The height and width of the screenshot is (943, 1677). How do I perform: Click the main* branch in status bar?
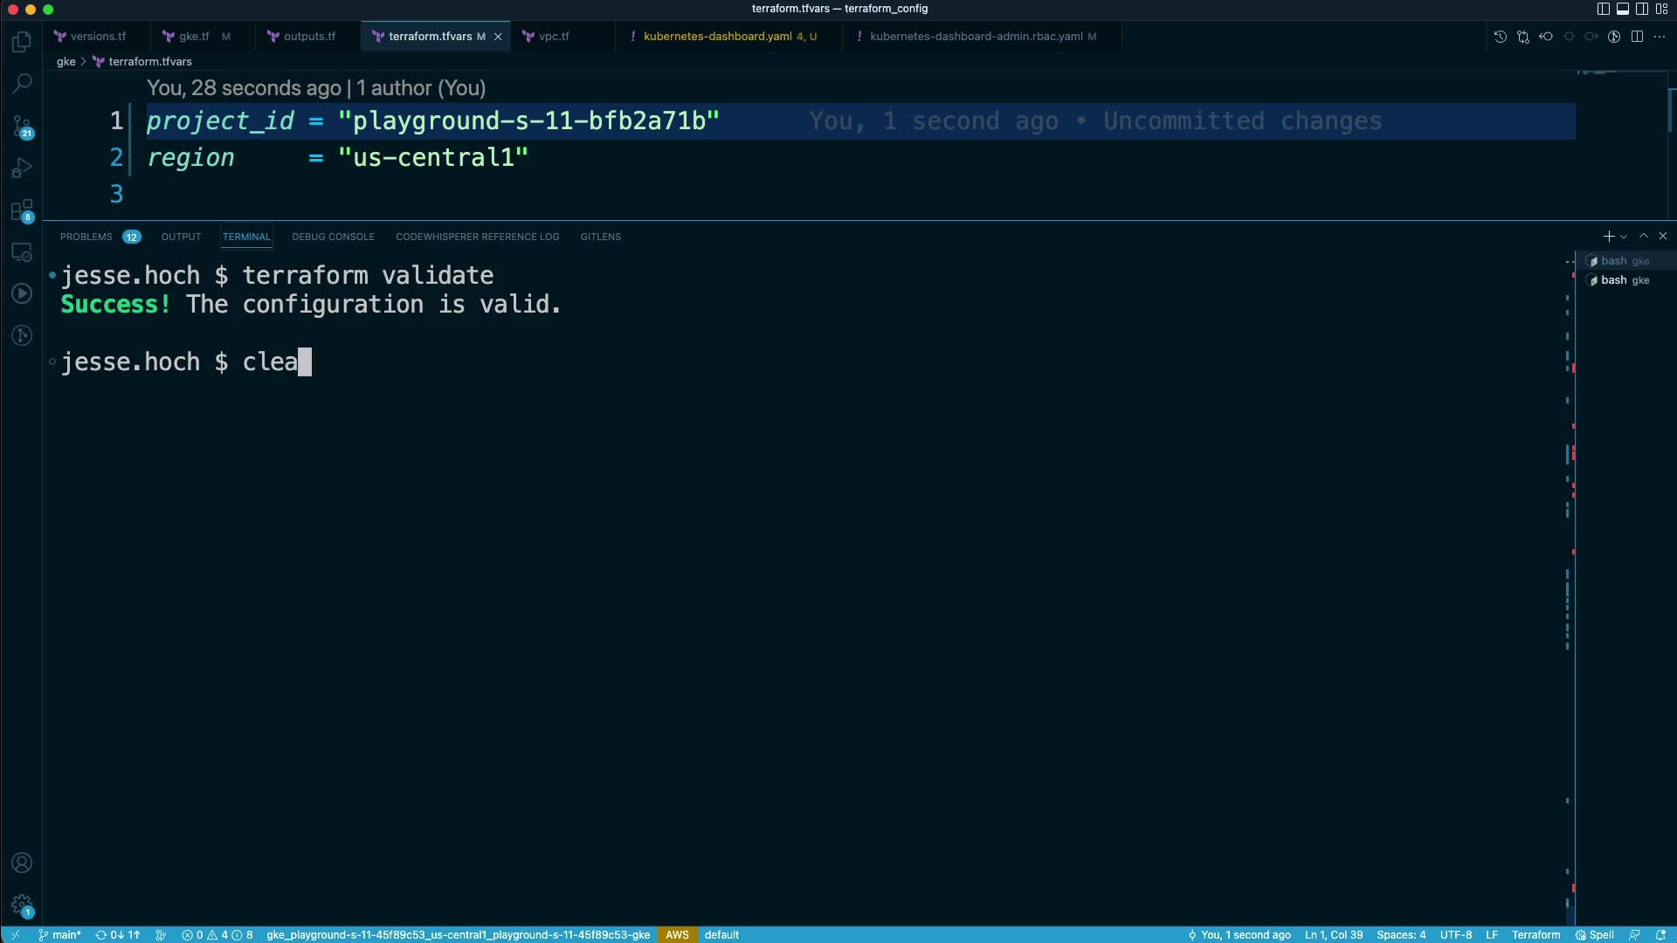tap(60, 934)
